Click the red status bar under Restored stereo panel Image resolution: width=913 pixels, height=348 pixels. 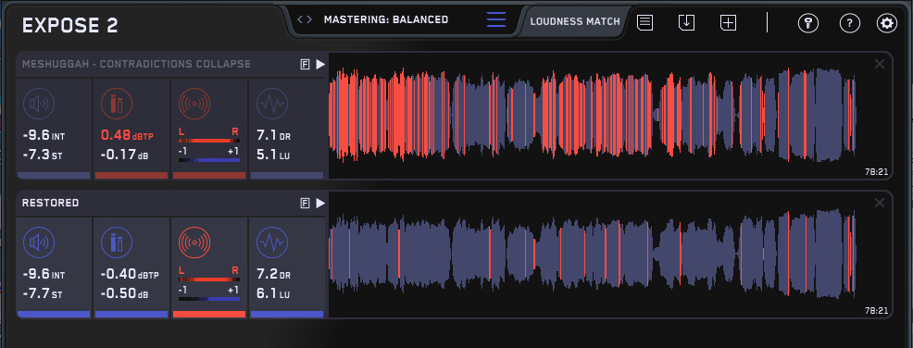[x=209, y=315]
